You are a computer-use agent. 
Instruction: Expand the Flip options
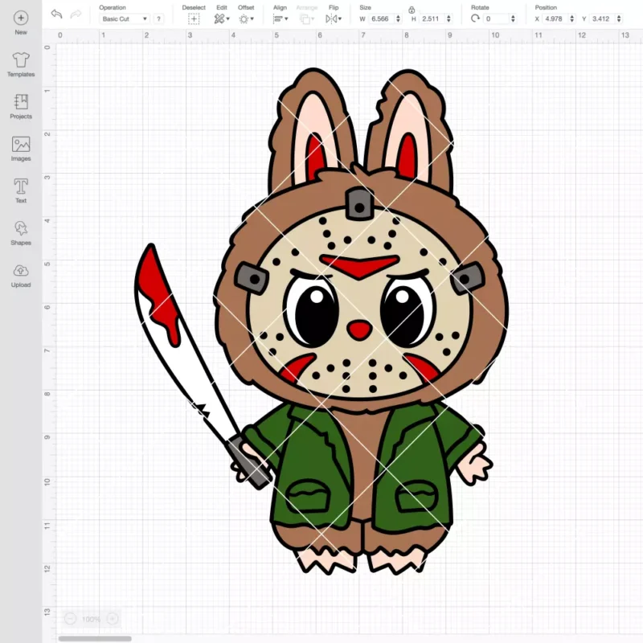[x=334, y=18]
